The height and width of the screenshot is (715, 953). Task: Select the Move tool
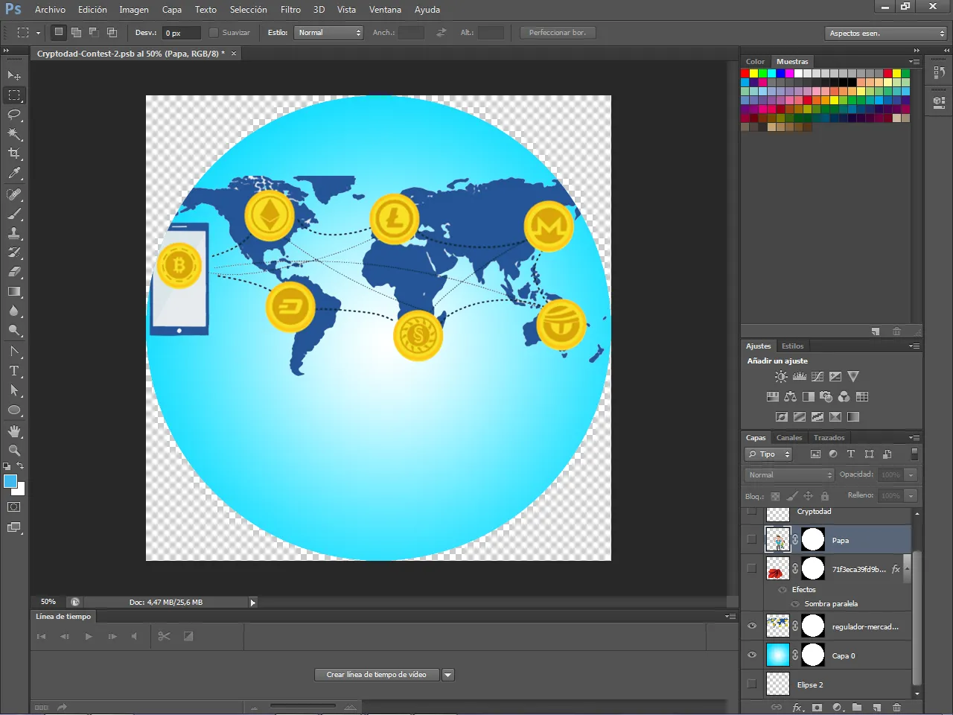(x=14, y=76)
